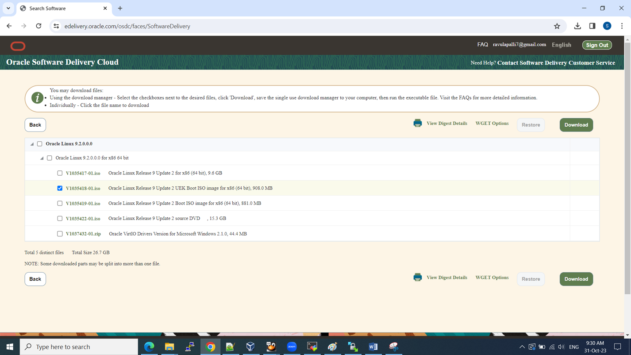Open site information icon in address bar
The width and height of the screenshot is (631, 355).
pyautogui.click(x=56, y=26)
